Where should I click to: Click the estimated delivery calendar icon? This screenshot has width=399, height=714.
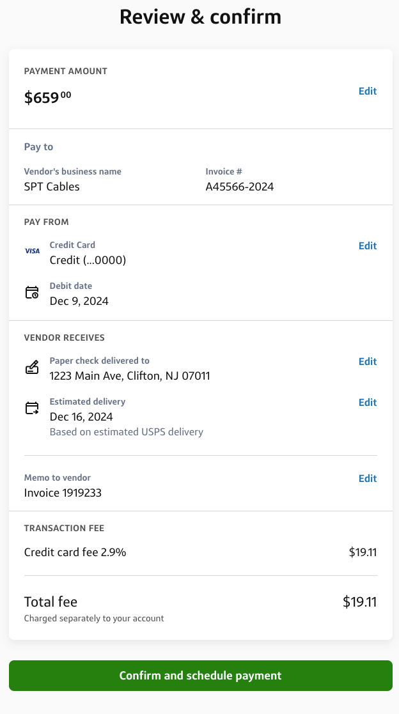(32, 408)
